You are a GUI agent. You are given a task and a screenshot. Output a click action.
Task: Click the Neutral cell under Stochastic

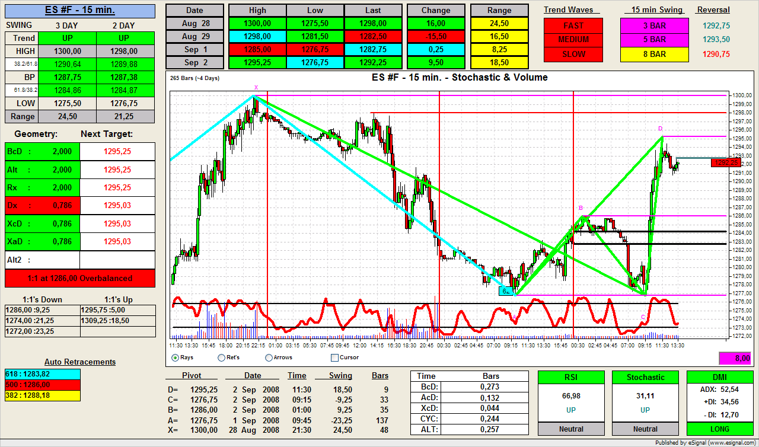[x=645, y=429]
